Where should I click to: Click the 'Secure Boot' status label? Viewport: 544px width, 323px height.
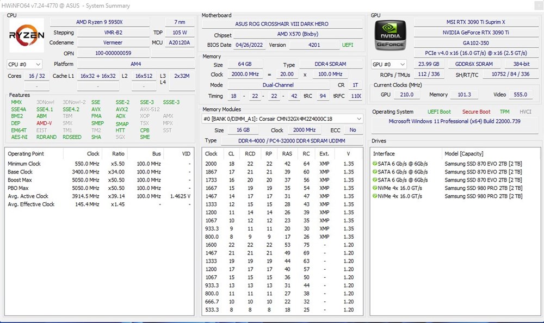[x=476, y=111]
